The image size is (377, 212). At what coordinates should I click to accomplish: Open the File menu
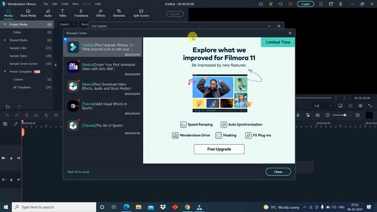point(46,4)
